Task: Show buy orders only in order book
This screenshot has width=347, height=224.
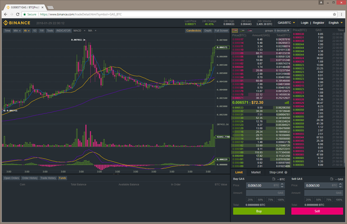Action: point(242,30)
